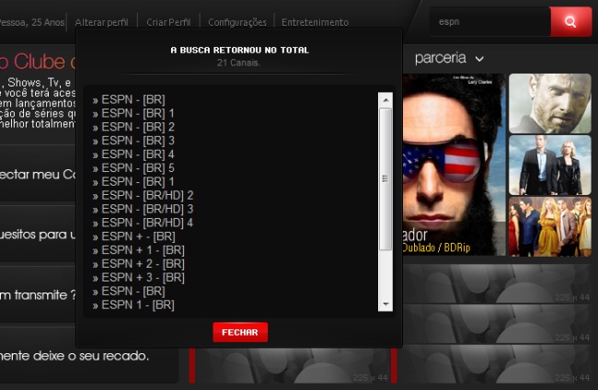Open the Criar Perfil menu item
The width and height of the screenshot is (598, 390).
click(168, 22)
